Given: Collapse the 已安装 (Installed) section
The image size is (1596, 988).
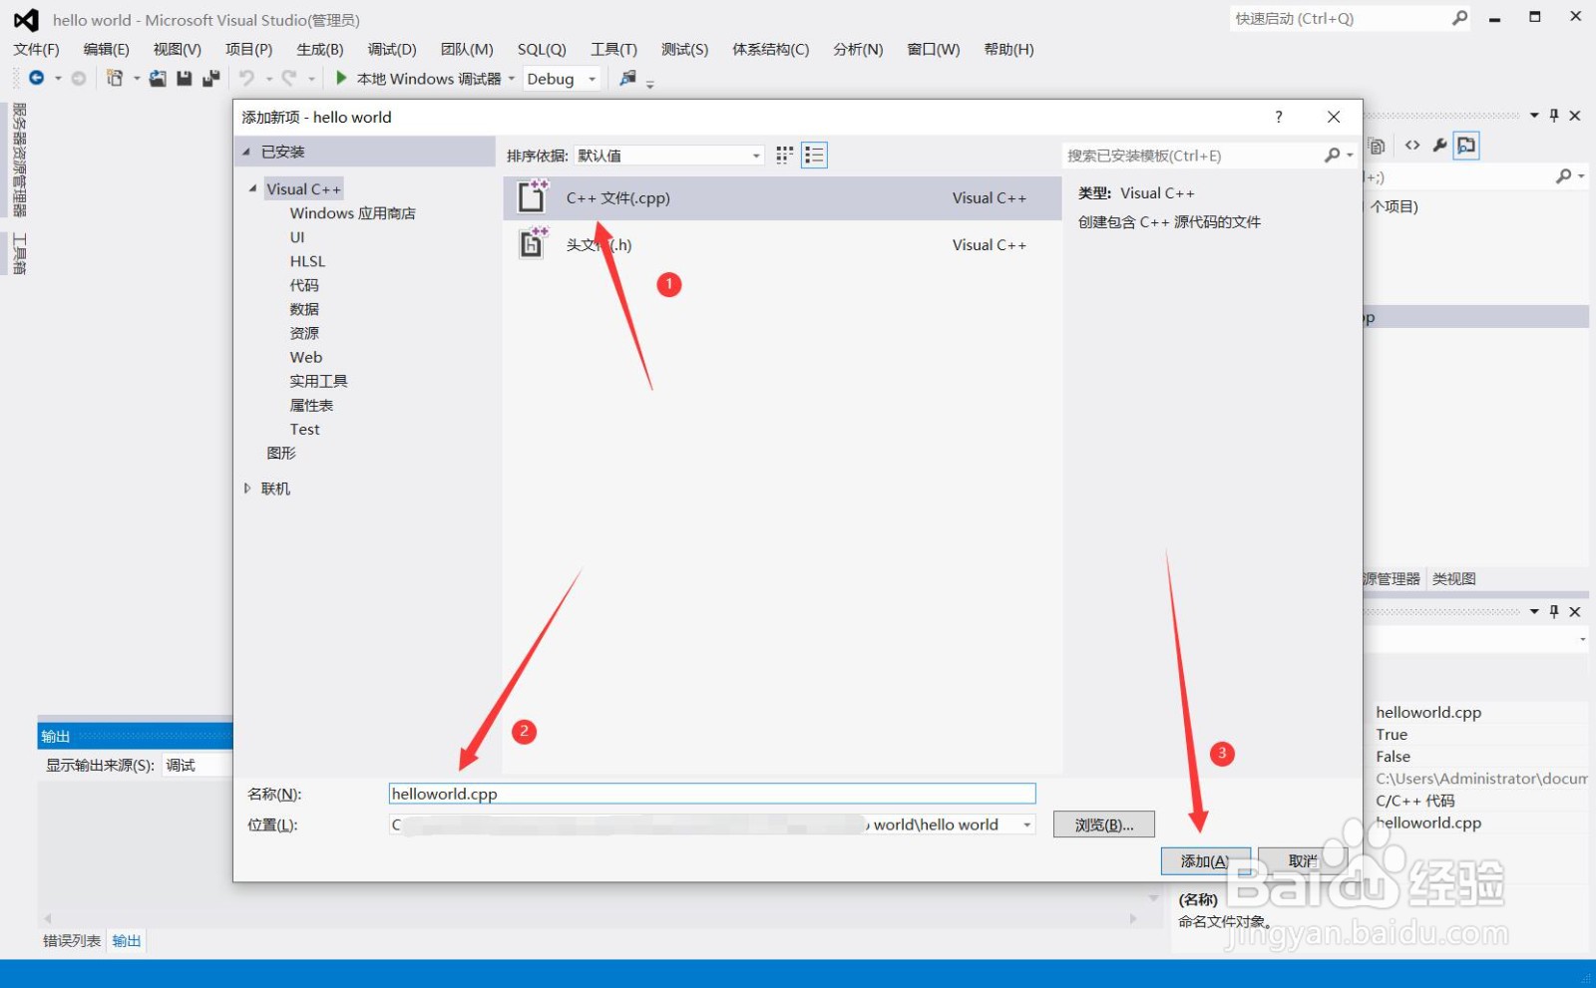Looking at the screenshot, I should 246,152.
